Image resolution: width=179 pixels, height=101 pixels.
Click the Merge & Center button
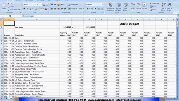[x=76, y=9]
